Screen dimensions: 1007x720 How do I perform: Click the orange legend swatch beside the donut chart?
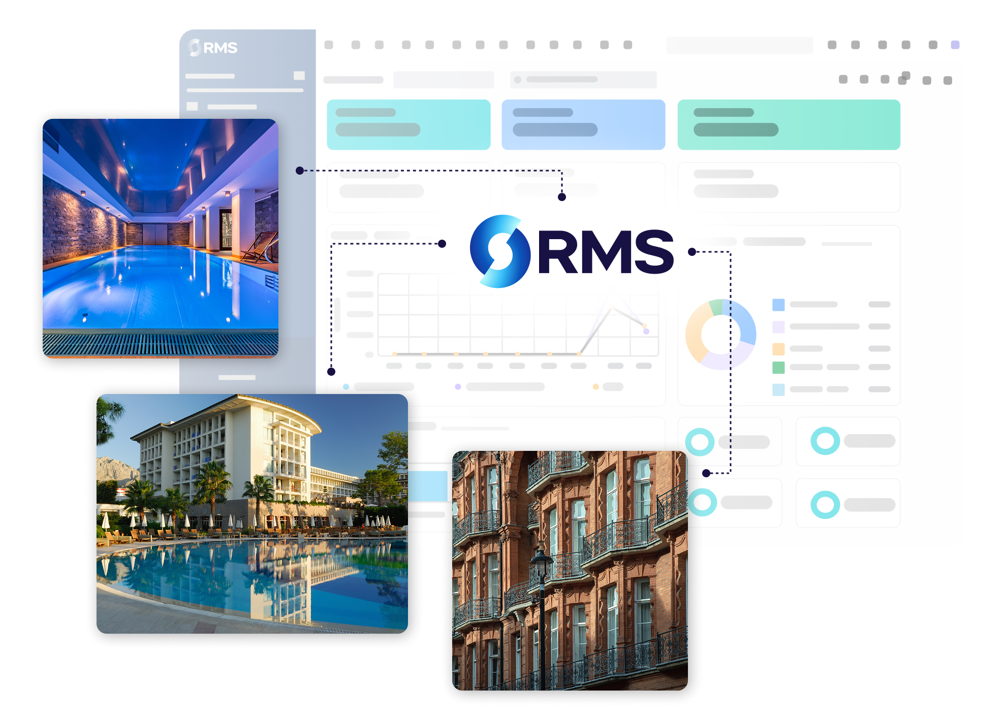(x=778, y=349)
